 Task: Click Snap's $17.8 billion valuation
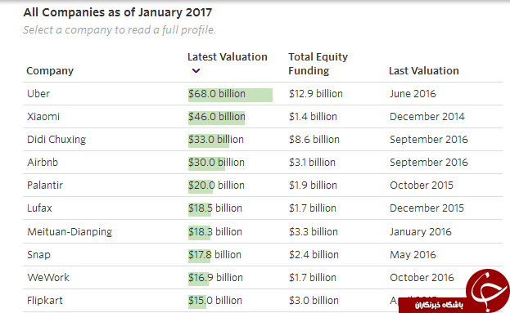[x=214, y=255]
